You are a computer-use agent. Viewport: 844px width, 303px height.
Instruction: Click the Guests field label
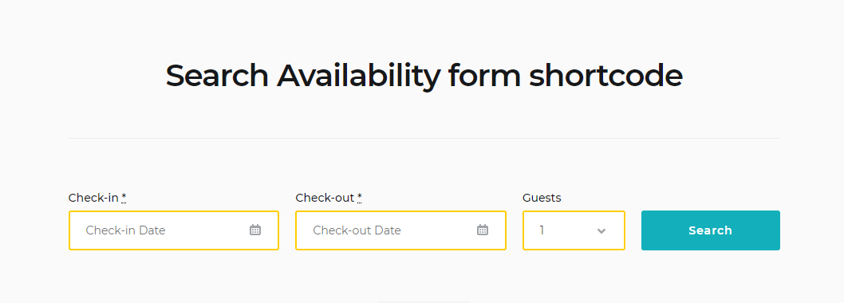(x=542, y=198)
